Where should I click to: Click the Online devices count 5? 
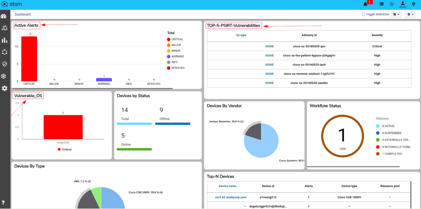(123, 135)
